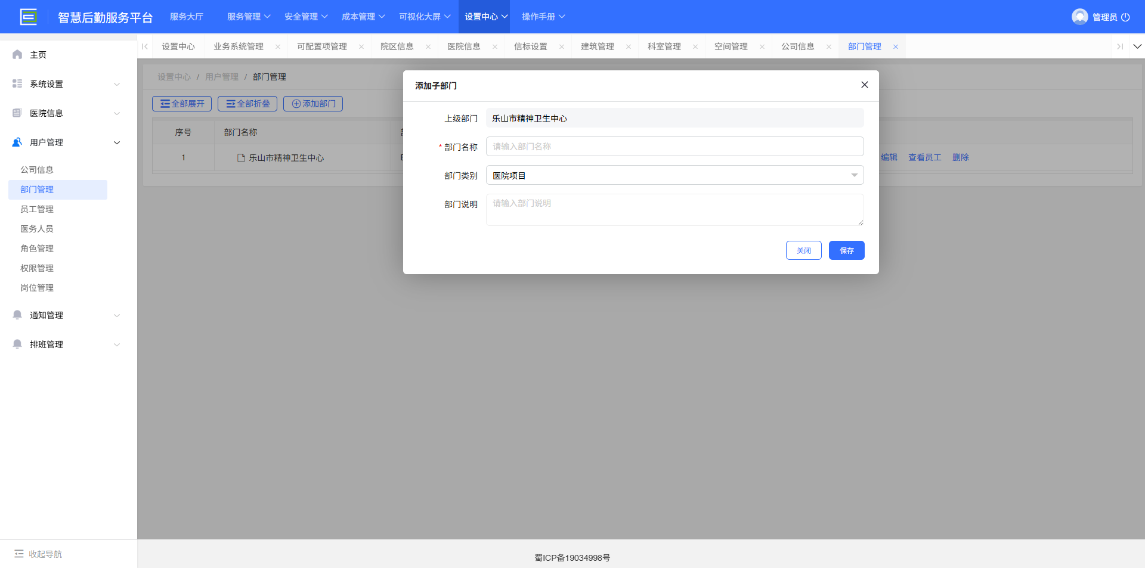Focus the 部门名称 input field

point(675,147)
